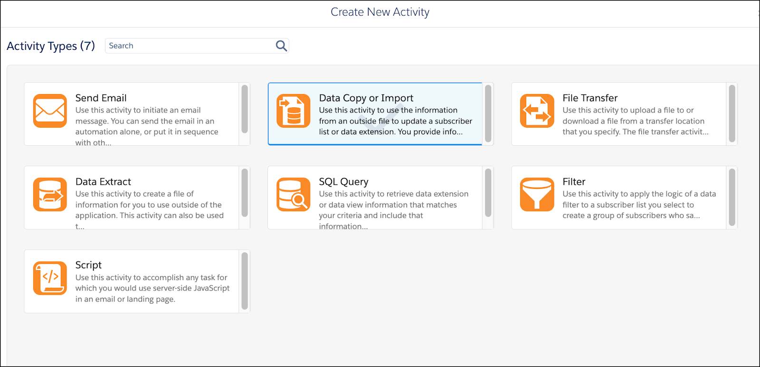Click the Data Copy or Import card scrollbar
This screenshot has height=367, width=760.
(488, 114)
